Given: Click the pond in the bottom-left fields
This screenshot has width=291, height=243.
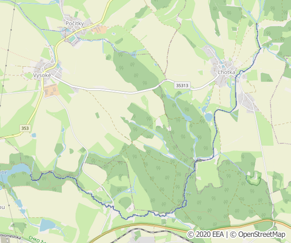Looking at the screenshot, I should [47, 225].
